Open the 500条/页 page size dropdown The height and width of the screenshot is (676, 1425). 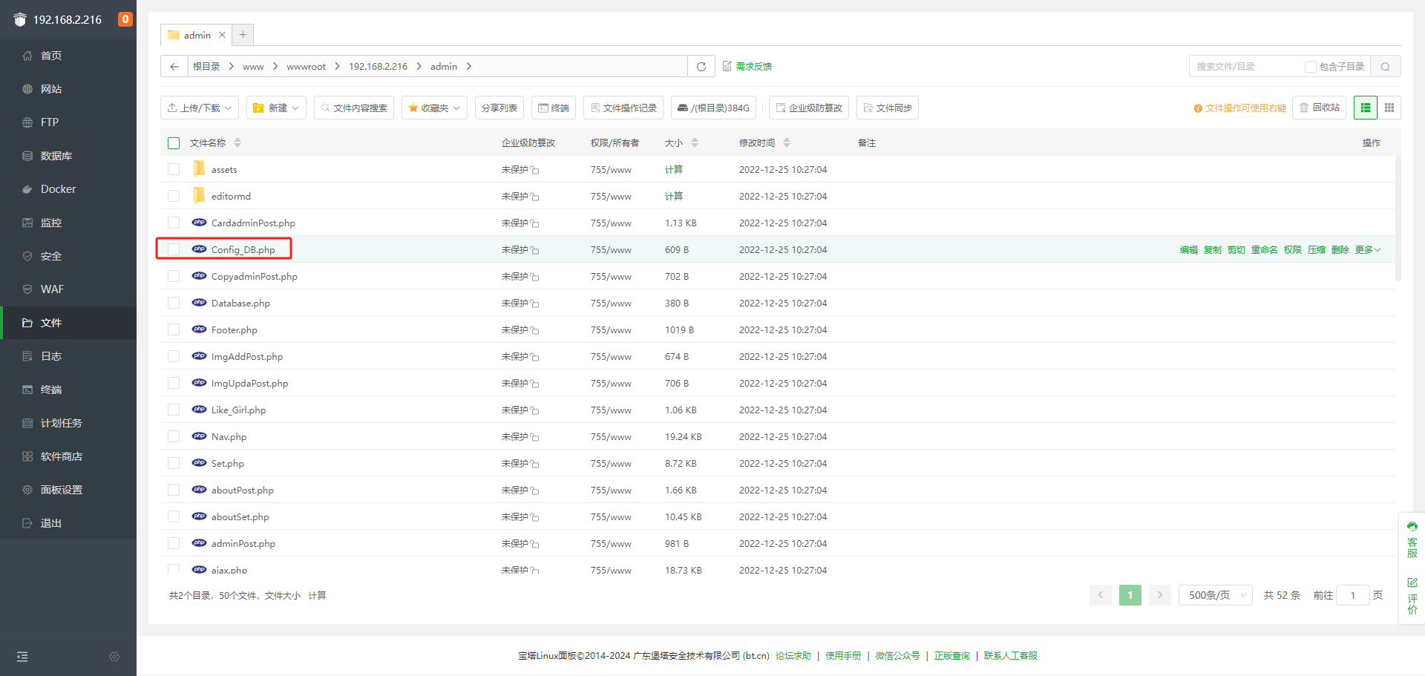point(1215,595)
